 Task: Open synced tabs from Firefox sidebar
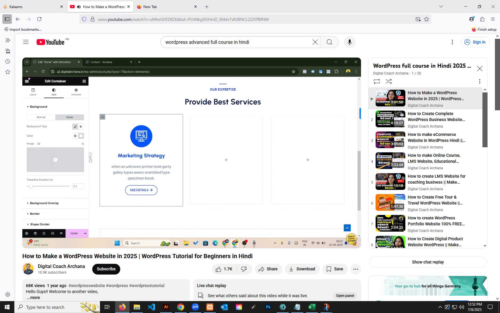click(x=8, y=51)
